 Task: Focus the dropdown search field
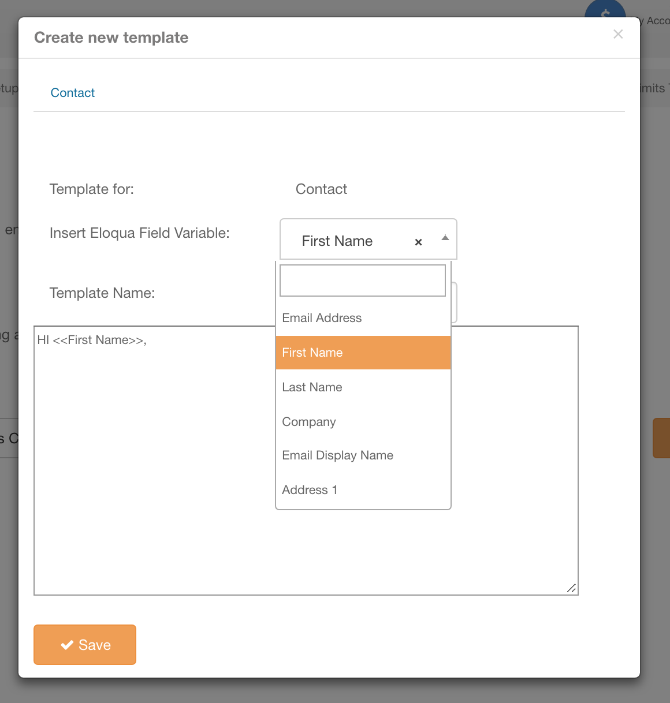pyautogui.click(x=362, y=281)
